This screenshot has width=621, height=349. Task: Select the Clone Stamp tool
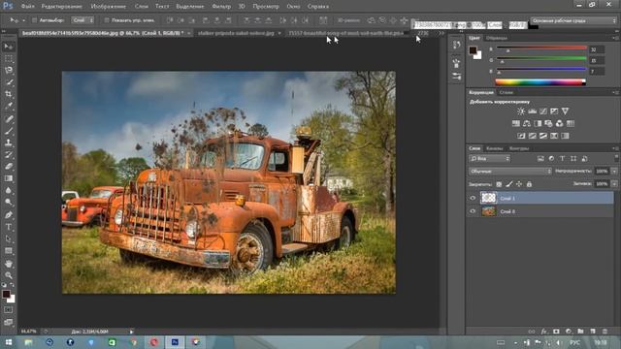point(9,143)
